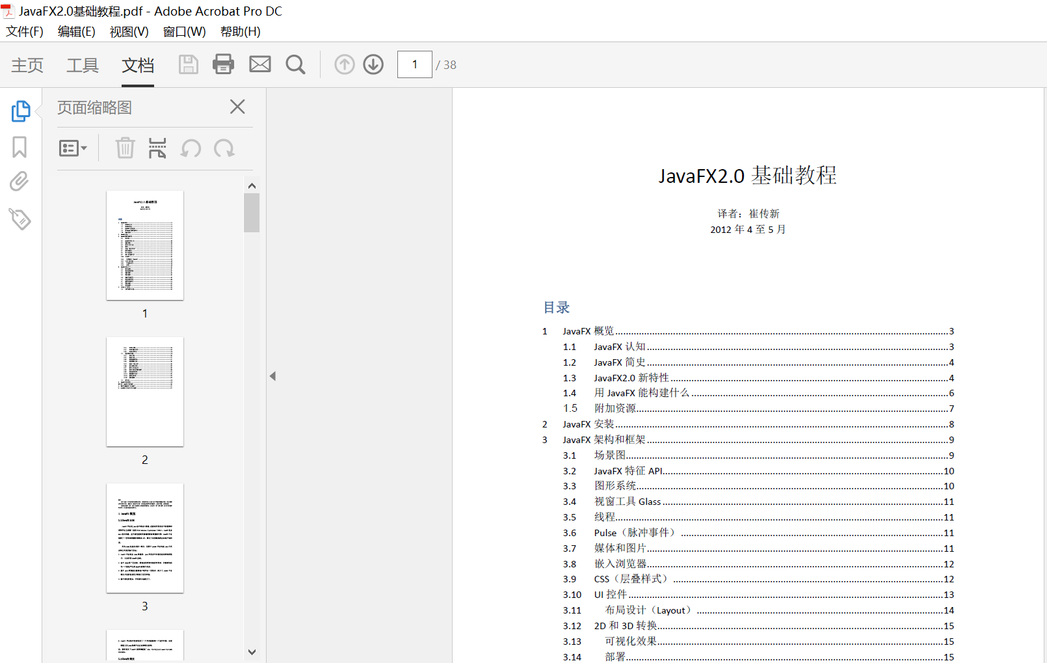Click the page number input field
Viewport: 1047px width, 663px height.
(x=414, y=64)
